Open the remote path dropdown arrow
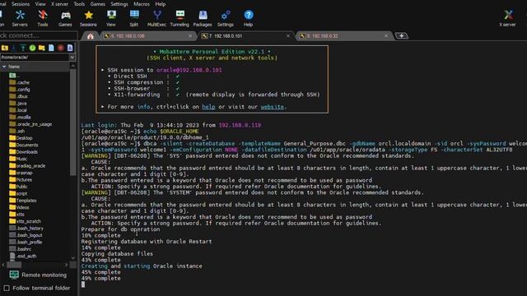Screen dimensions: 527x296 pyautogui.click(x=72, y=58)
